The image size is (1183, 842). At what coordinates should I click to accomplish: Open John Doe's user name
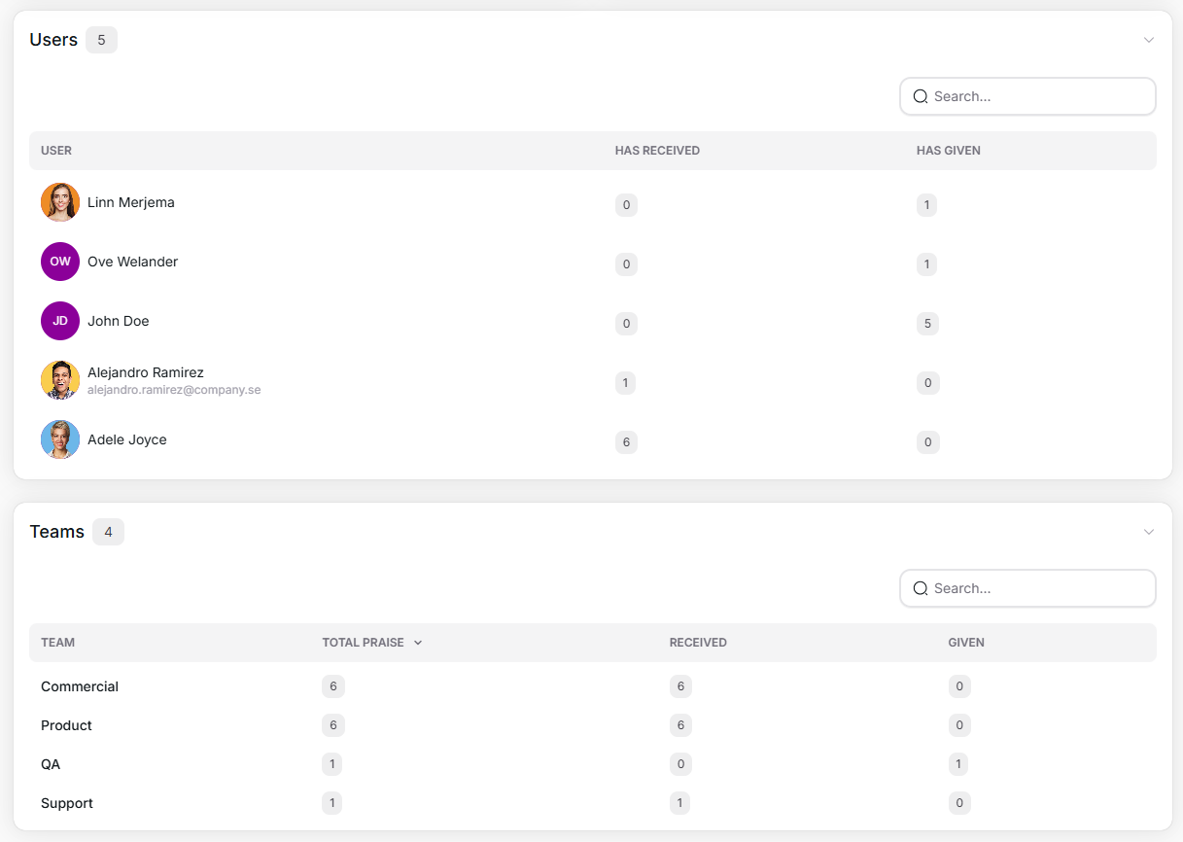tap(119, 321)
